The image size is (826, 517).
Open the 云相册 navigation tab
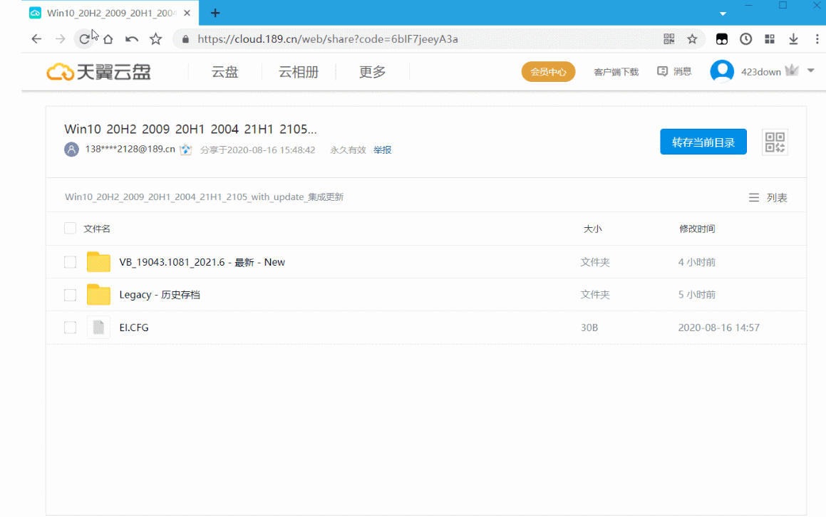click(x=299, y=72)
